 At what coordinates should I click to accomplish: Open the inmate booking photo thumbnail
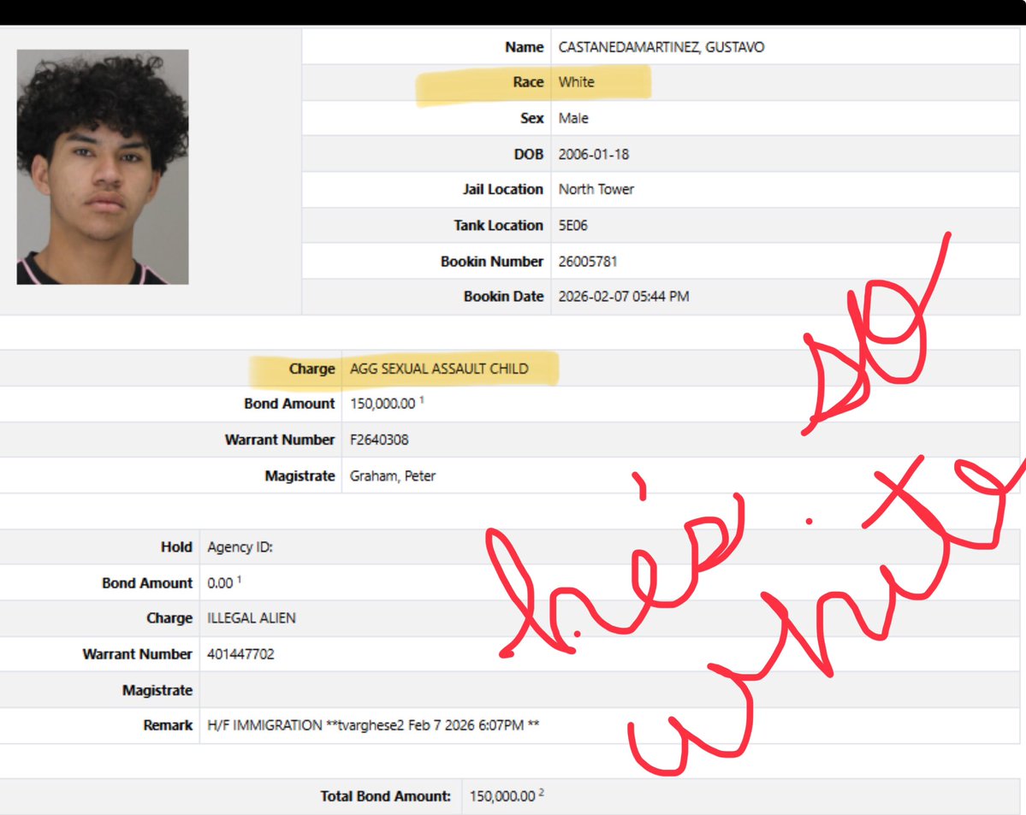tap(103, 167)
